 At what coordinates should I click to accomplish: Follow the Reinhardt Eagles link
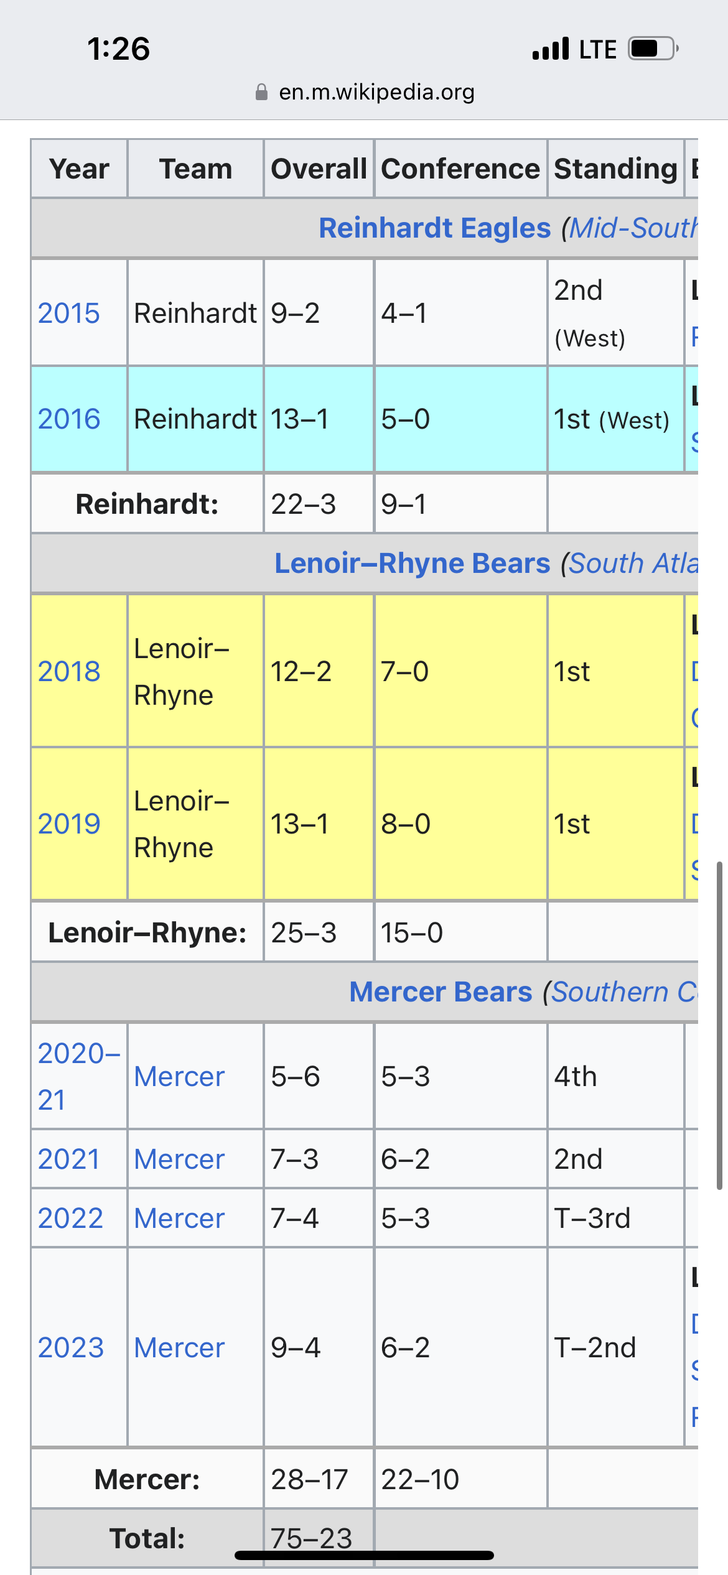pyautogui.click(x=435, y=228)
